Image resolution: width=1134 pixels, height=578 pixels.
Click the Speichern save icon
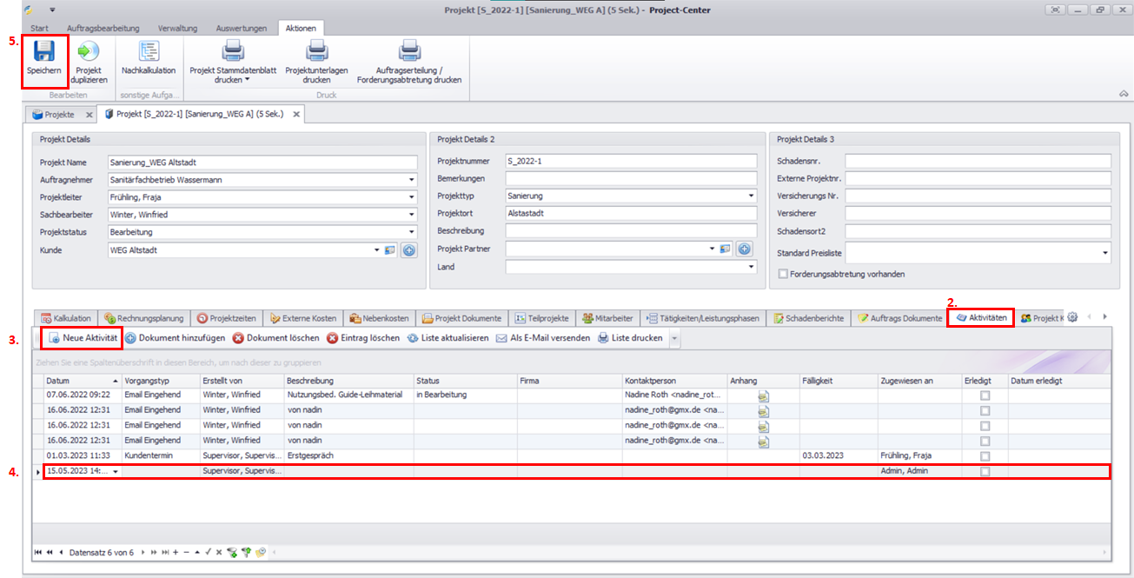tap(43, 51)
